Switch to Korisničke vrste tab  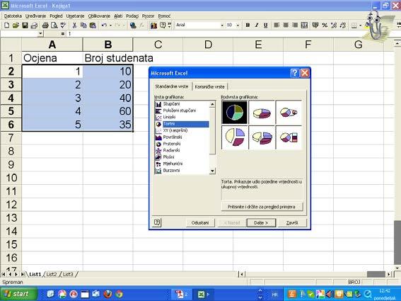tap(209, 87)
